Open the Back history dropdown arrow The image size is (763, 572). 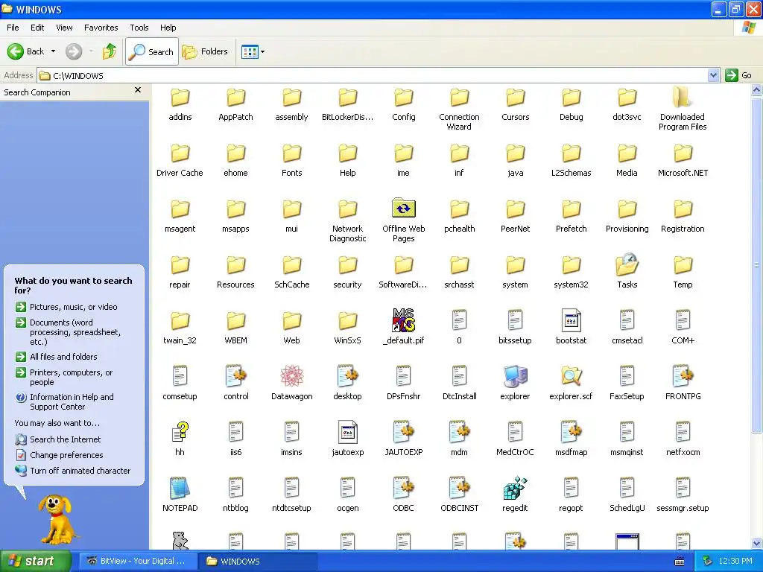coord(53,51)
